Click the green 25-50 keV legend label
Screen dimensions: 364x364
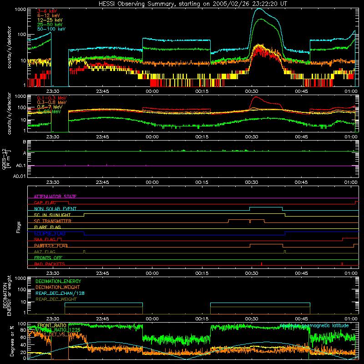[50, 25]
